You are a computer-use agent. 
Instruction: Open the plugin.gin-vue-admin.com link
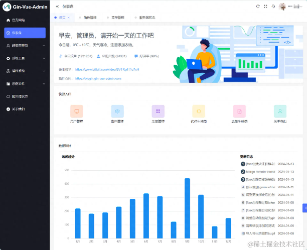tap(98, 79)
